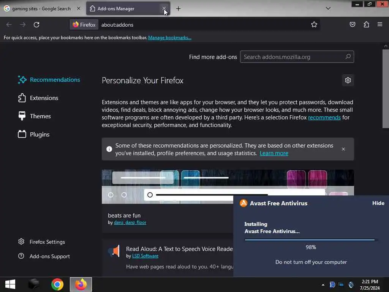This screenshot has height=292, width=389.
Task: Click the info icon in the recommendations notice
Action: (x=109, y=149)
